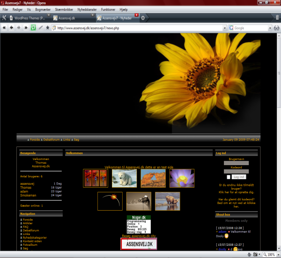Viewport: 281px width, 258px height.
Task: Open user assensvej's profile link
Action: coord(27,184)
